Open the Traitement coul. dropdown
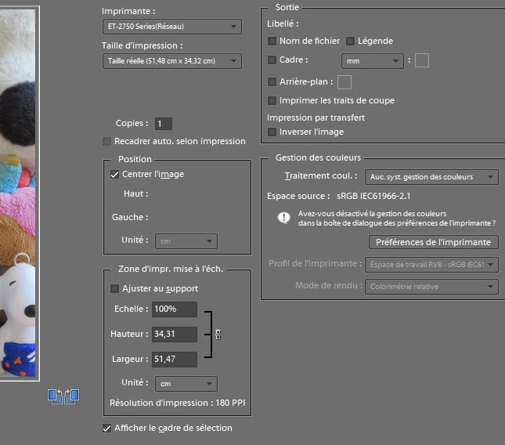Screen dimensions: 505x445 click(432, 177)
